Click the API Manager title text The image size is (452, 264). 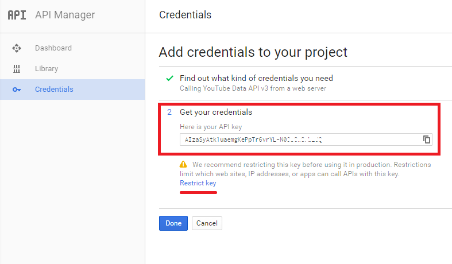point(65,15)
